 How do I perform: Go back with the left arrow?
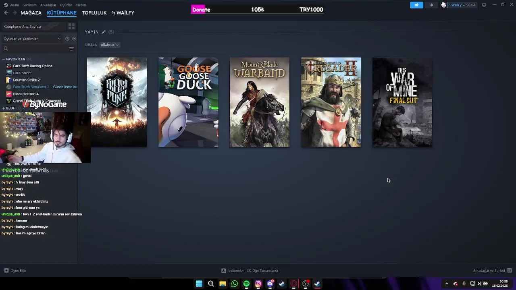point(6,13)
